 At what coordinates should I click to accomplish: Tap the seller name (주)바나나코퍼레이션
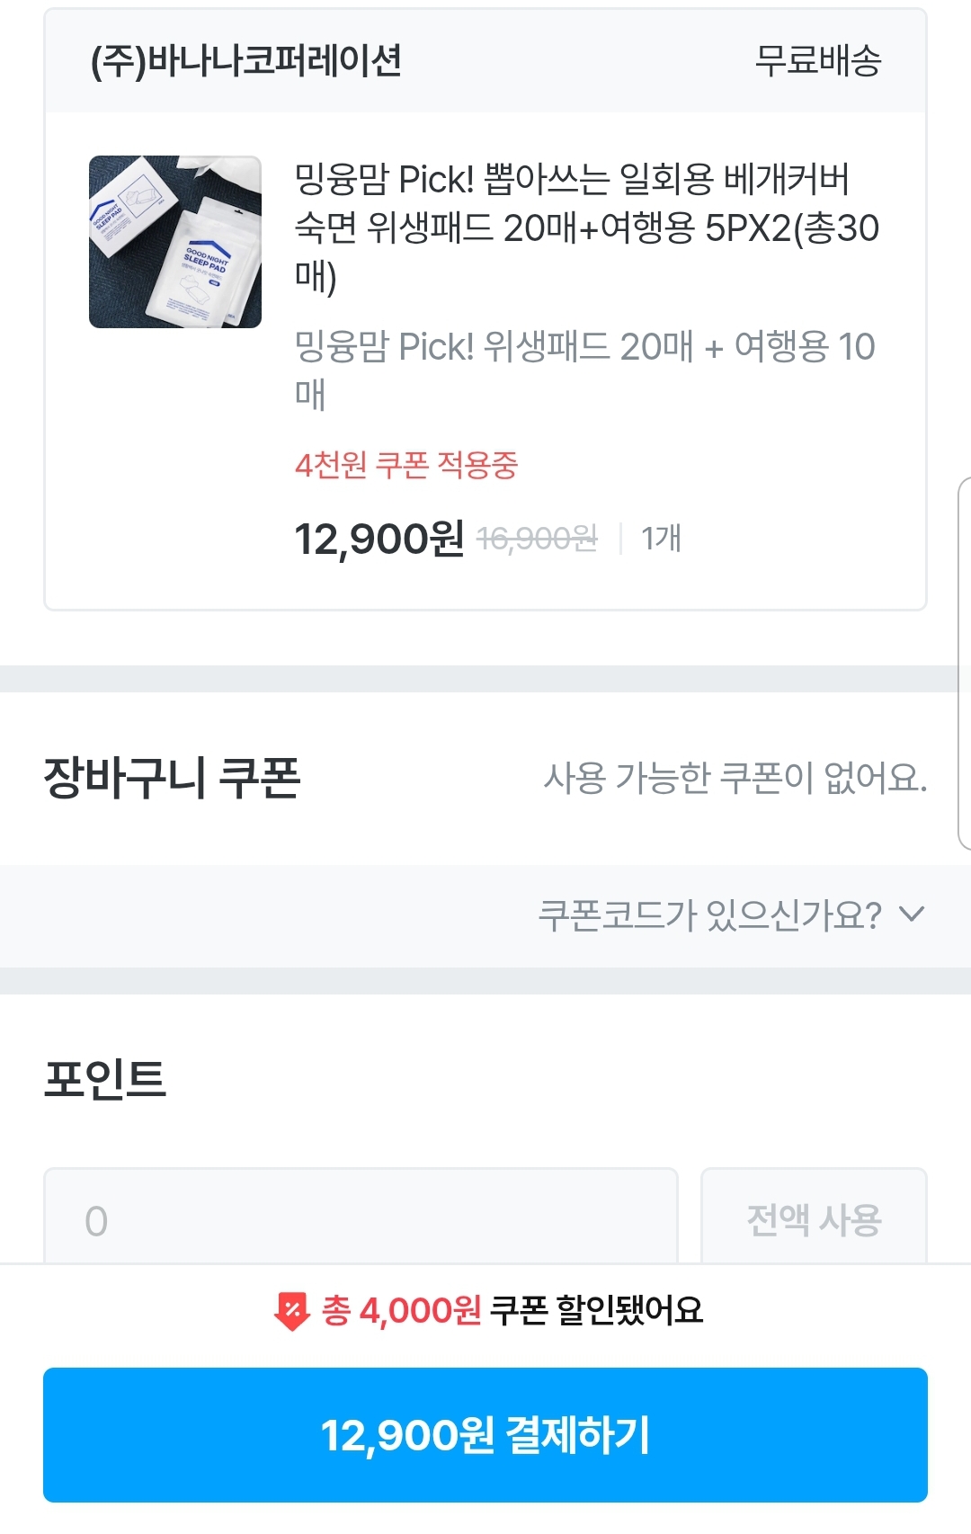click(x=246, y=61)
